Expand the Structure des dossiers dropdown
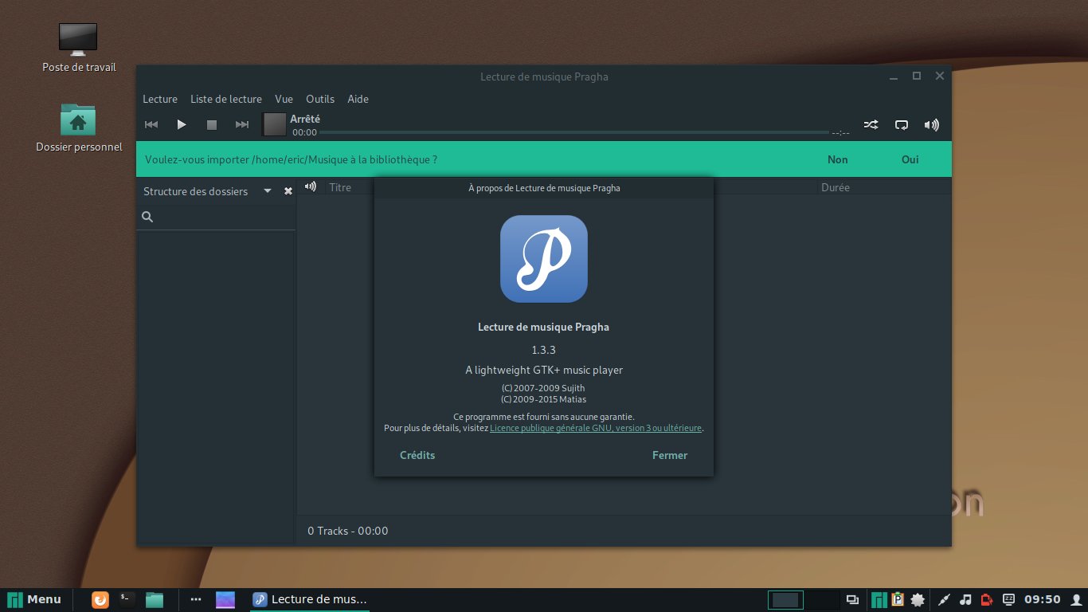Screen dimensions: 1088x612 click(x=268, y=191)
